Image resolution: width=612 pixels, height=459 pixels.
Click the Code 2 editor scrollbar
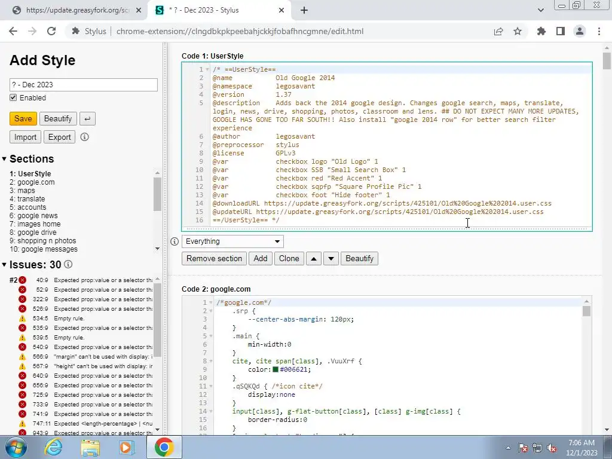coord(586,311)
